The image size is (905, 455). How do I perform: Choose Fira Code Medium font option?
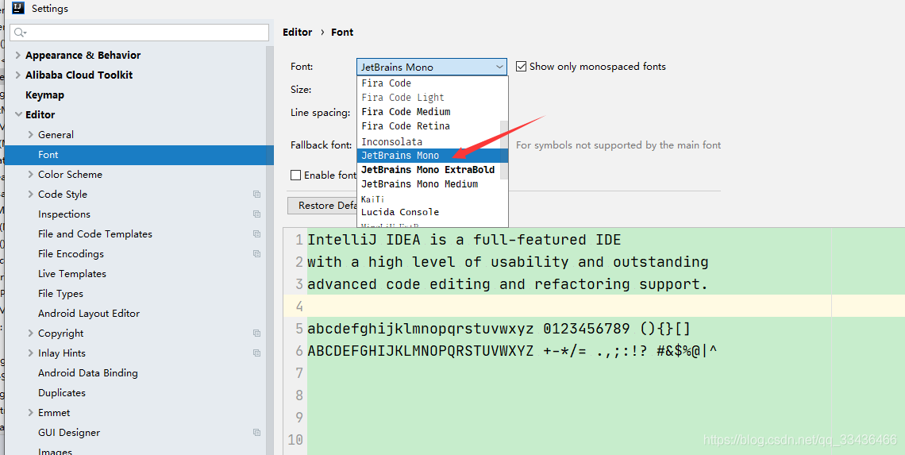click(x=428, y=111)
